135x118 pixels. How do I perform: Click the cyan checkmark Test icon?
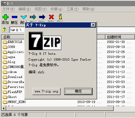(24, 17)
